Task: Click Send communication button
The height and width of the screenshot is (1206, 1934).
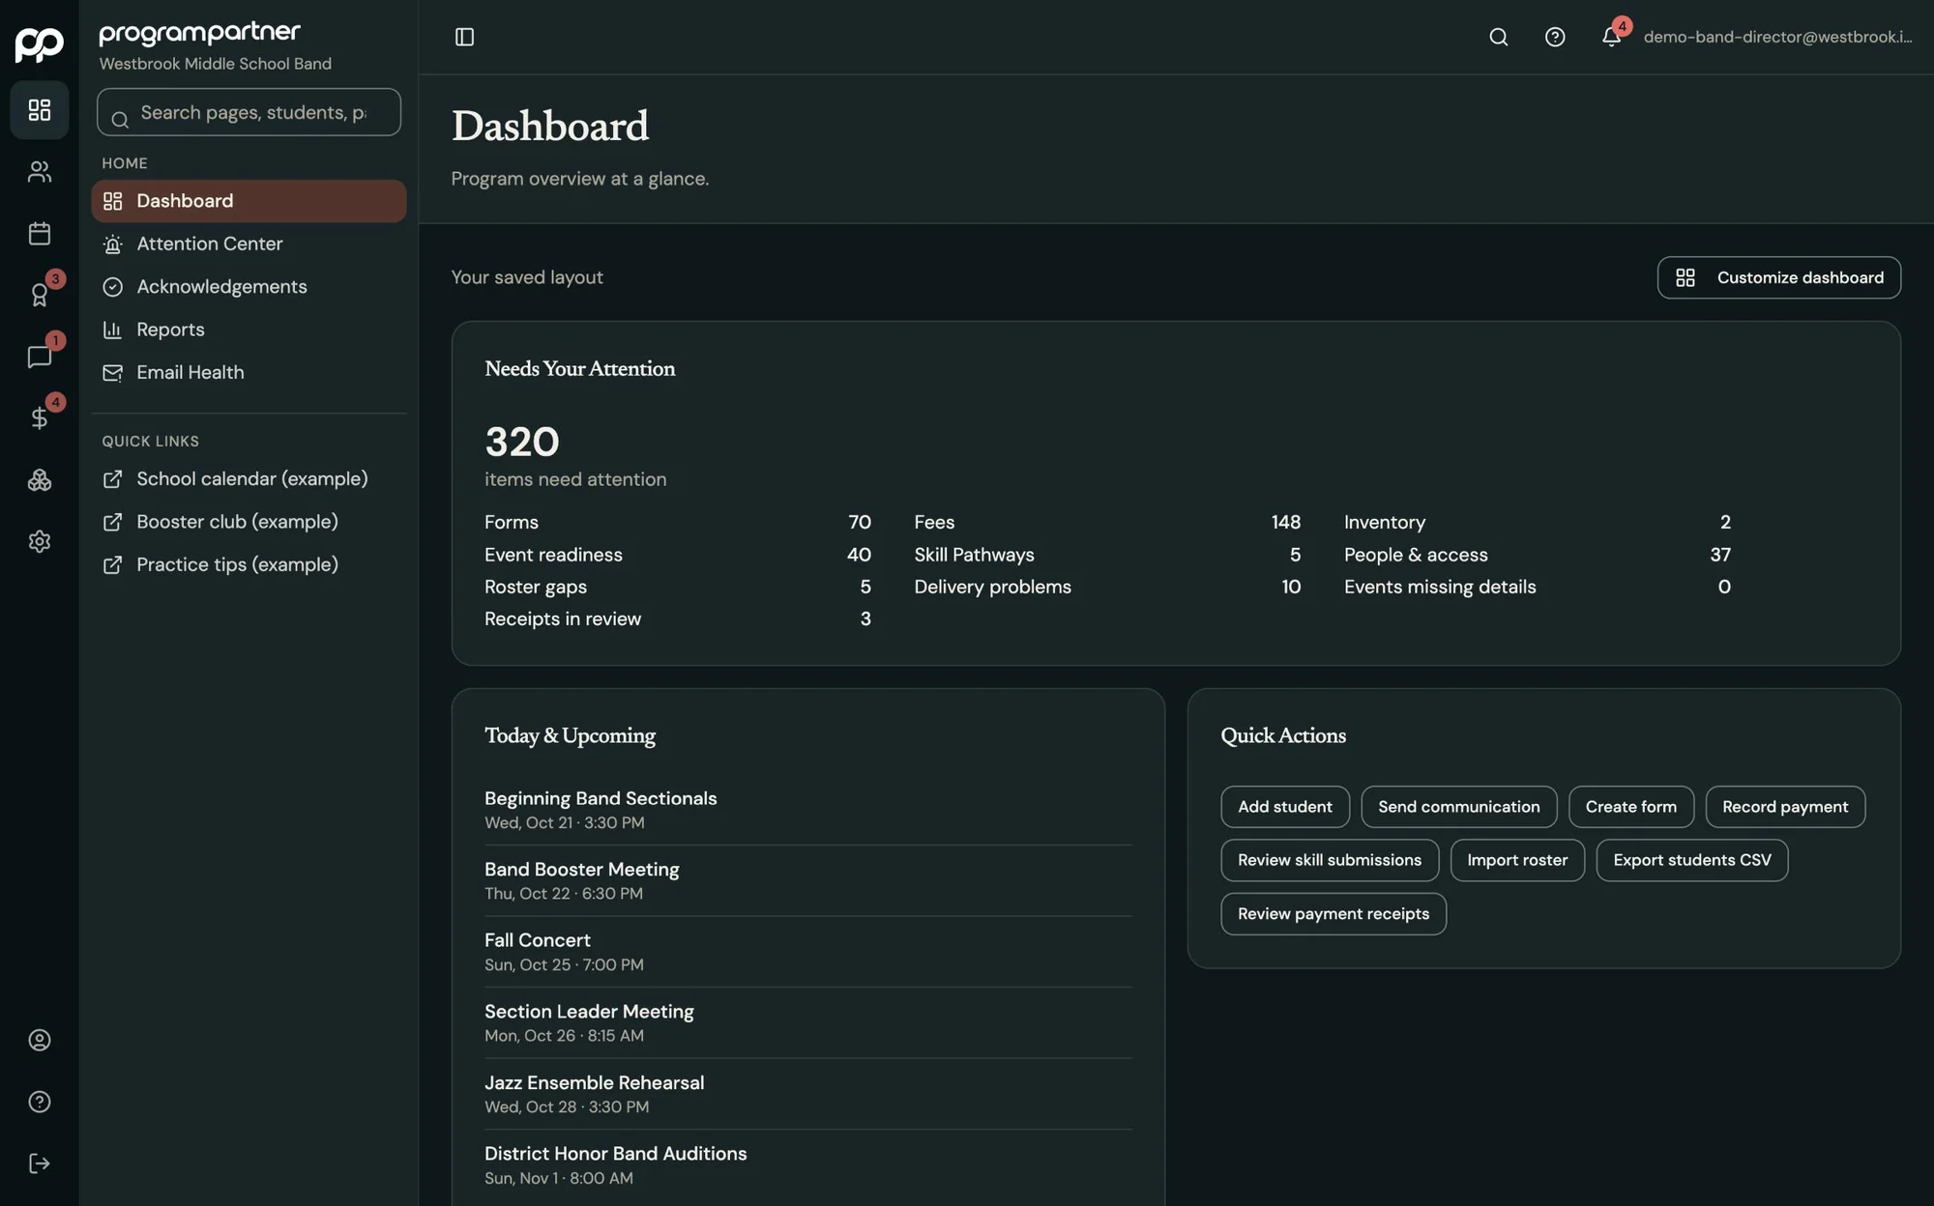Action: point(1458,807)
